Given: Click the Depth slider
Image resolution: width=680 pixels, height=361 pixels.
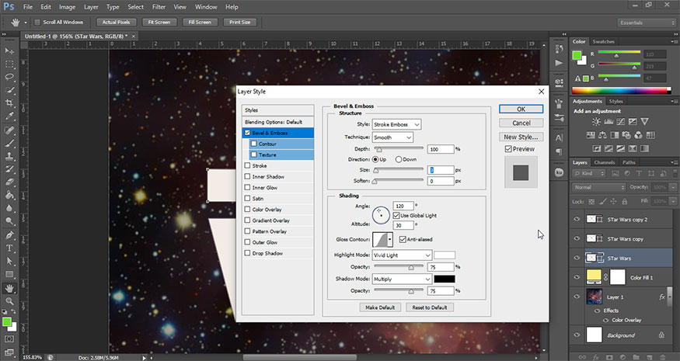Looking at the screenshot, I should (399, 149).
